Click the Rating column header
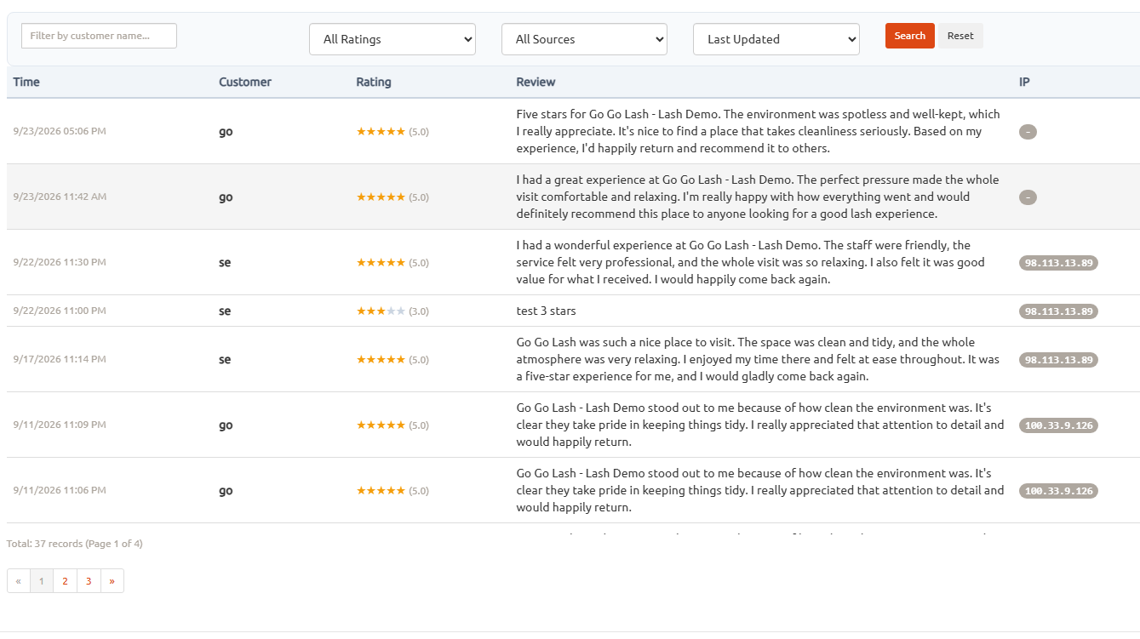The height and width of the screenshot is (639, 1140). pos(374,82)
